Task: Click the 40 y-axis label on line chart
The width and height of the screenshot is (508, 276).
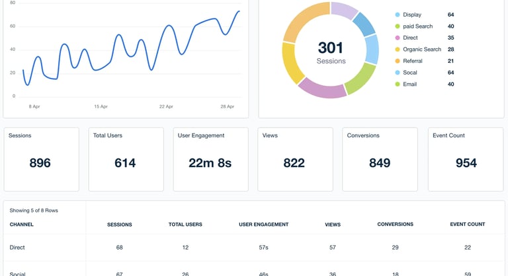Action: coord(13,50)
